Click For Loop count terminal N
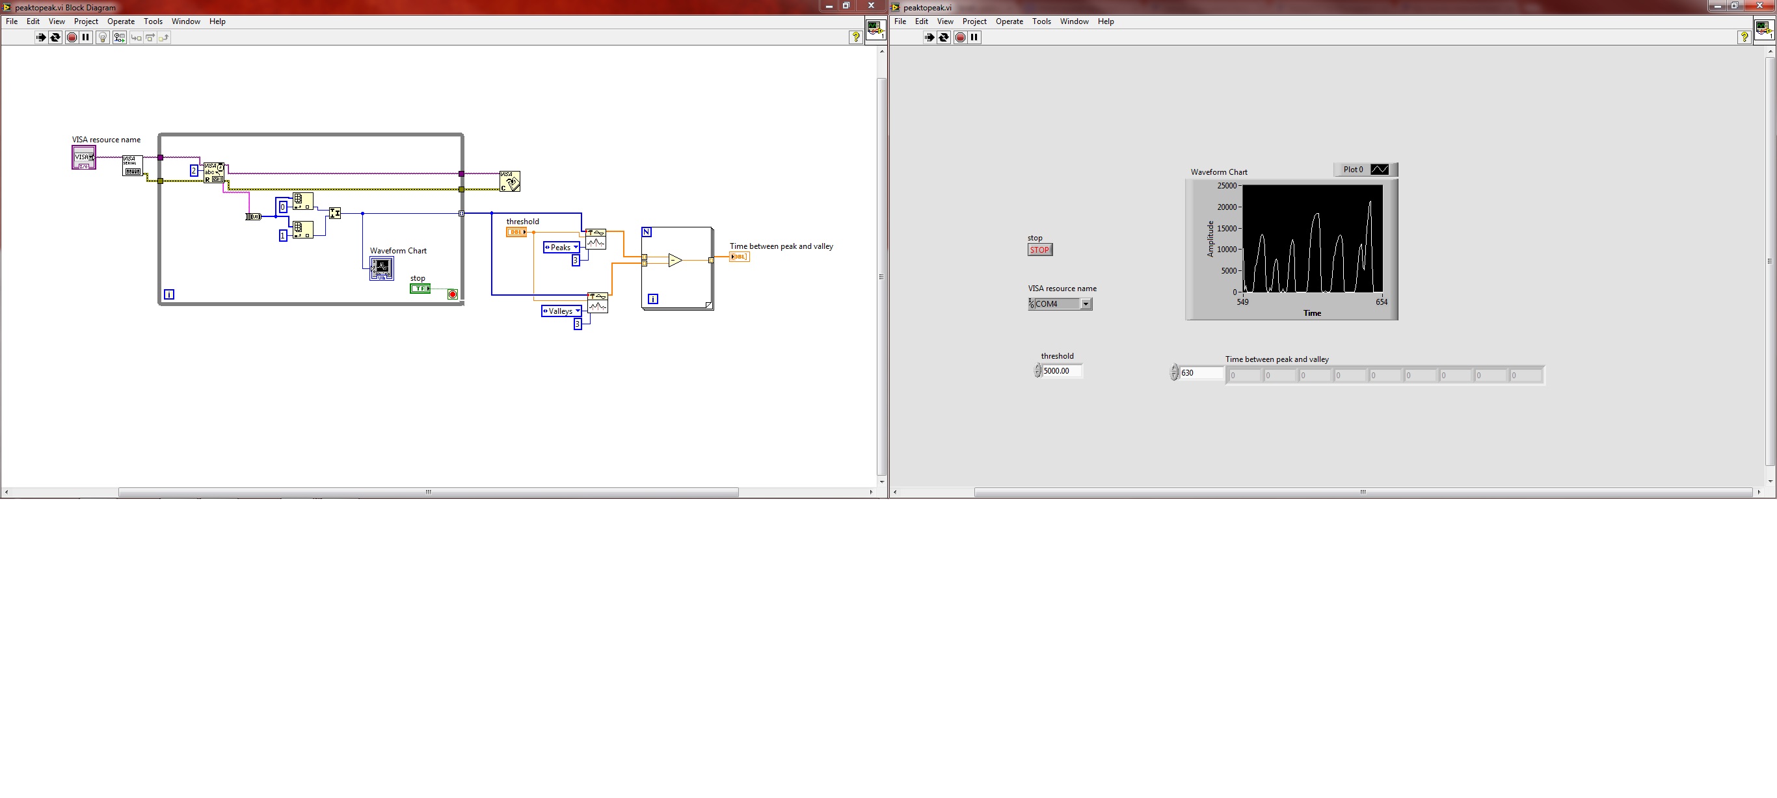The image size is (1777, 798). coord(647,232)
